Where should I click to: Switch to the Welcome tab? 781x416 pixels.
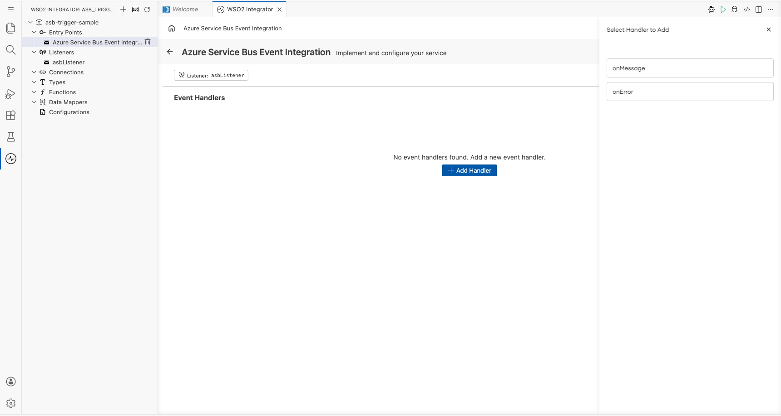185,9
